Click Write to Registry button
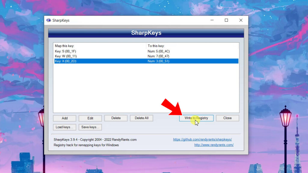The image size is (308, 173). (196, 118)
